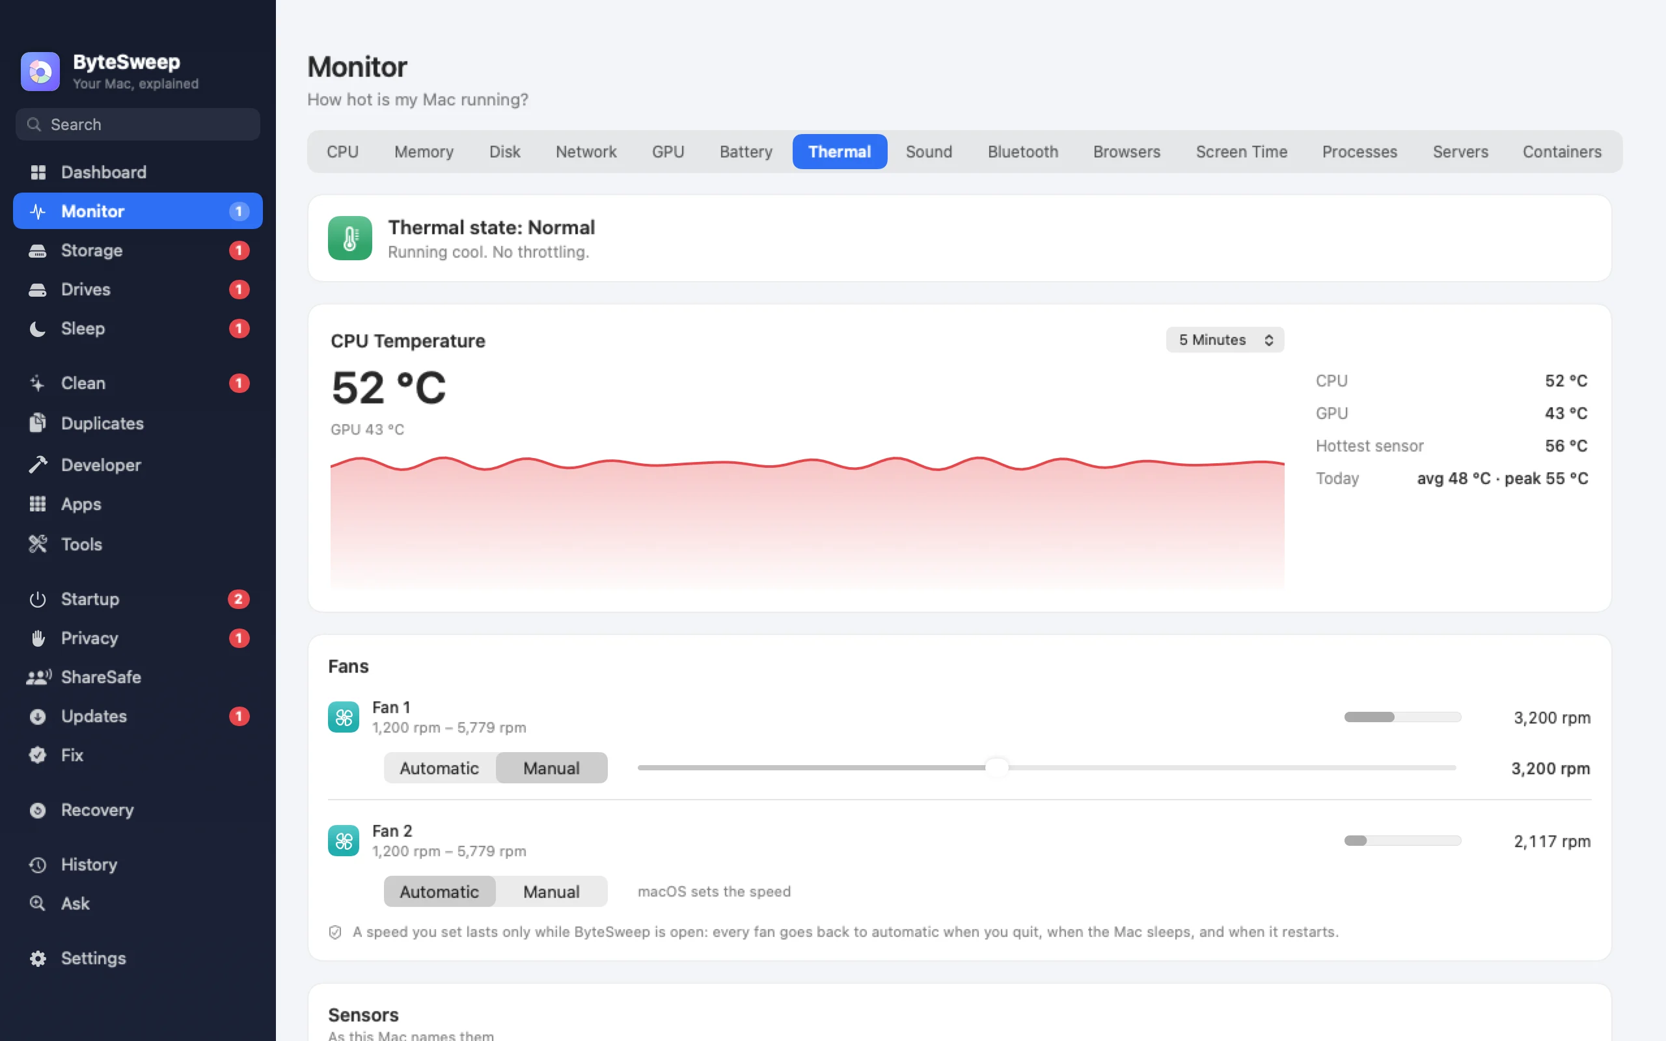Click the Fix checkmark seal icon
The width and height of the screenshot is (1666, 1041).
click(x=38, y=755)
